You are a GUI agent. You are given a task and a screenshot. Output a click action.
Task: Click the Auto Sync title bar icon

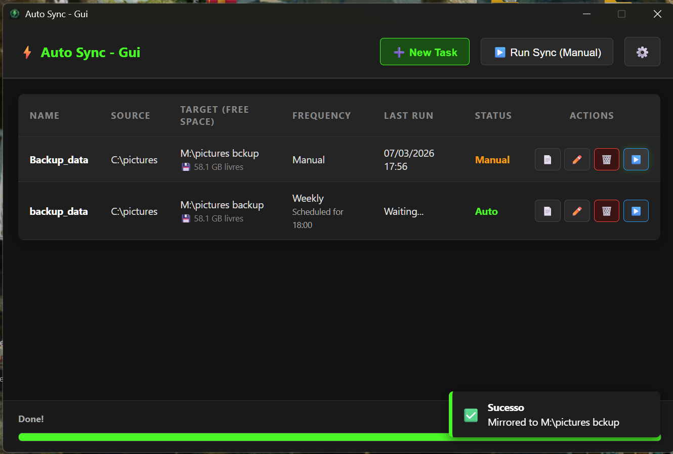click(x=15, y=14)
